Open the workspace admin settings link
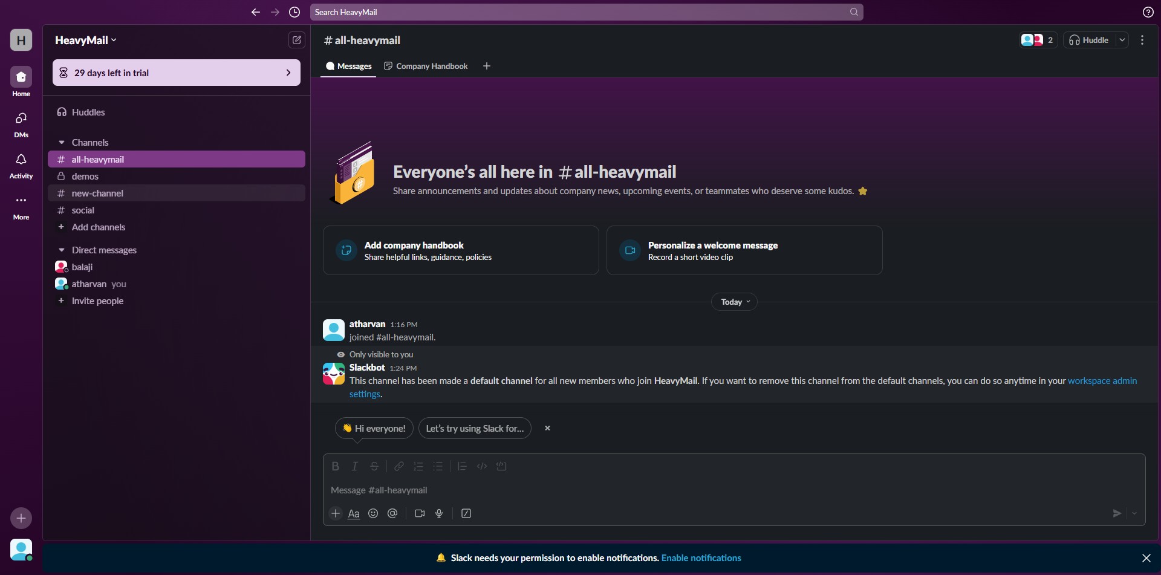The image size is (1161, 575). pos(1102,381)
